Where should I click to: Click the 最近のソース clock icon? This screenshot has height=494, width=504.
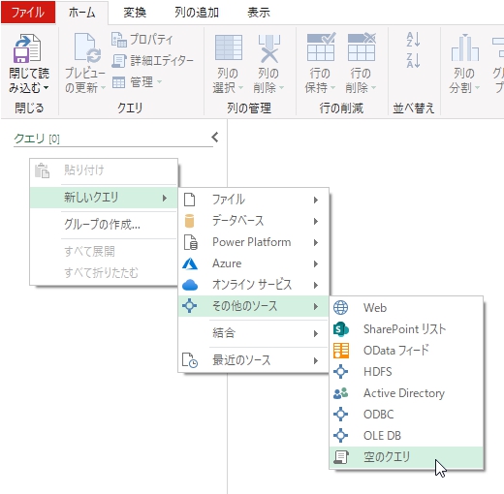[x=190, y=360]
